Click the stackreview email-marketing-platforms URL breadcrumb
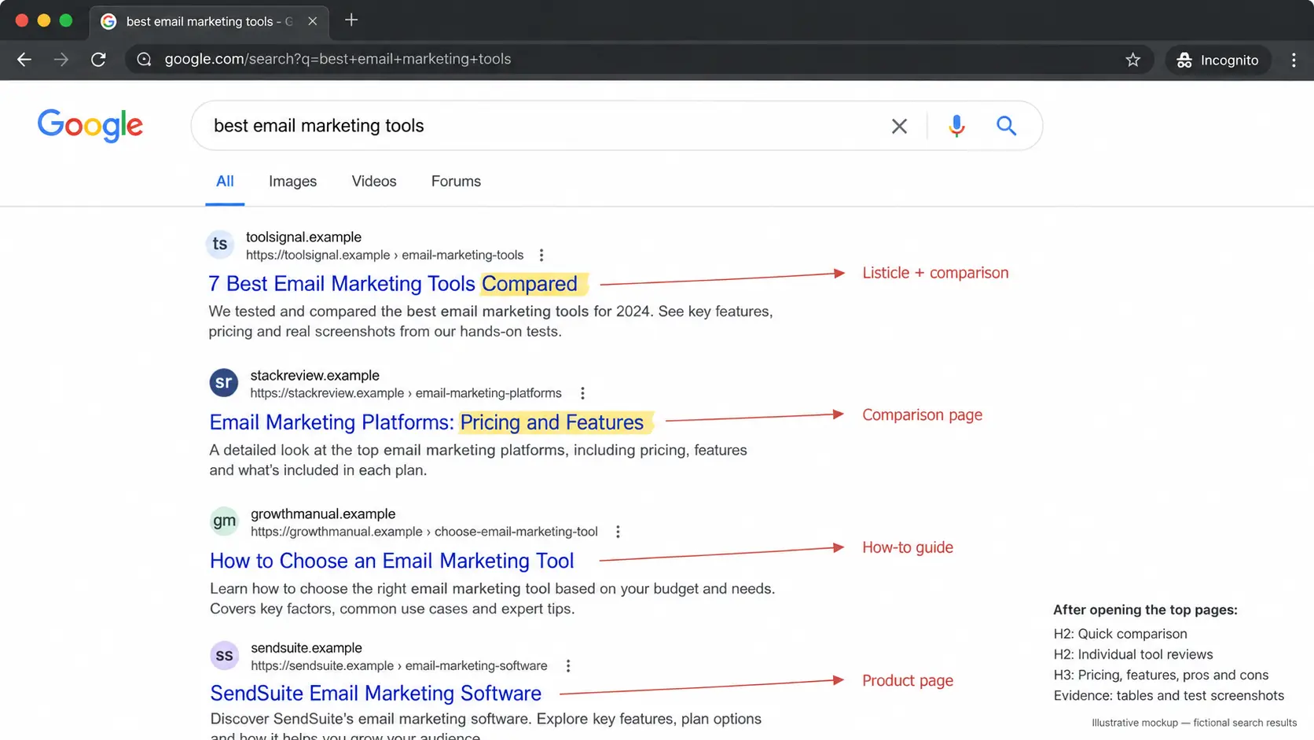1314x740 pixels. 406,393
